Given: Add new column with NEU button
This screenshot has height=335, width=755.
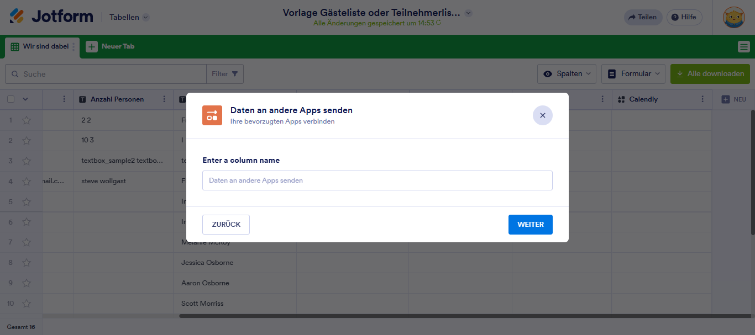Looking at the screenshot, I should pos(734,99).
